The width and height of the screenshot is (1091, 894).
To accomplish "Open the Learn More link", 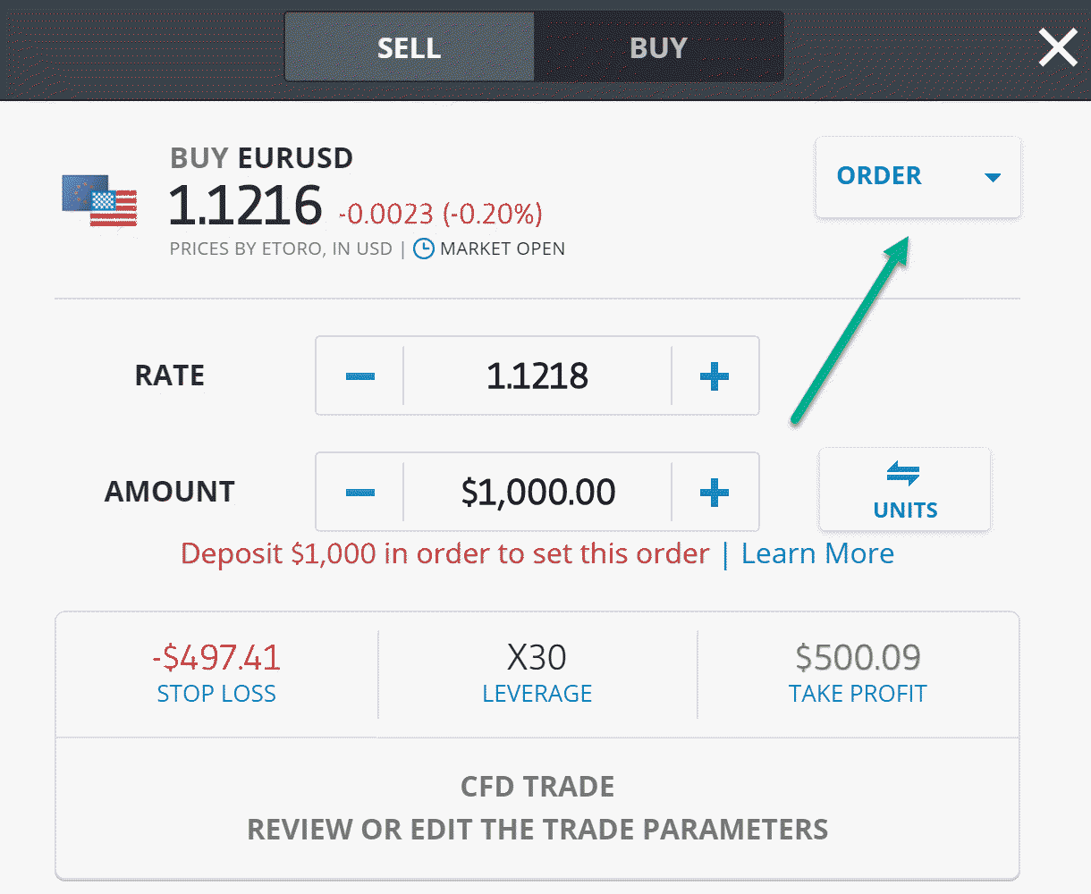I will tap(817, 553).
